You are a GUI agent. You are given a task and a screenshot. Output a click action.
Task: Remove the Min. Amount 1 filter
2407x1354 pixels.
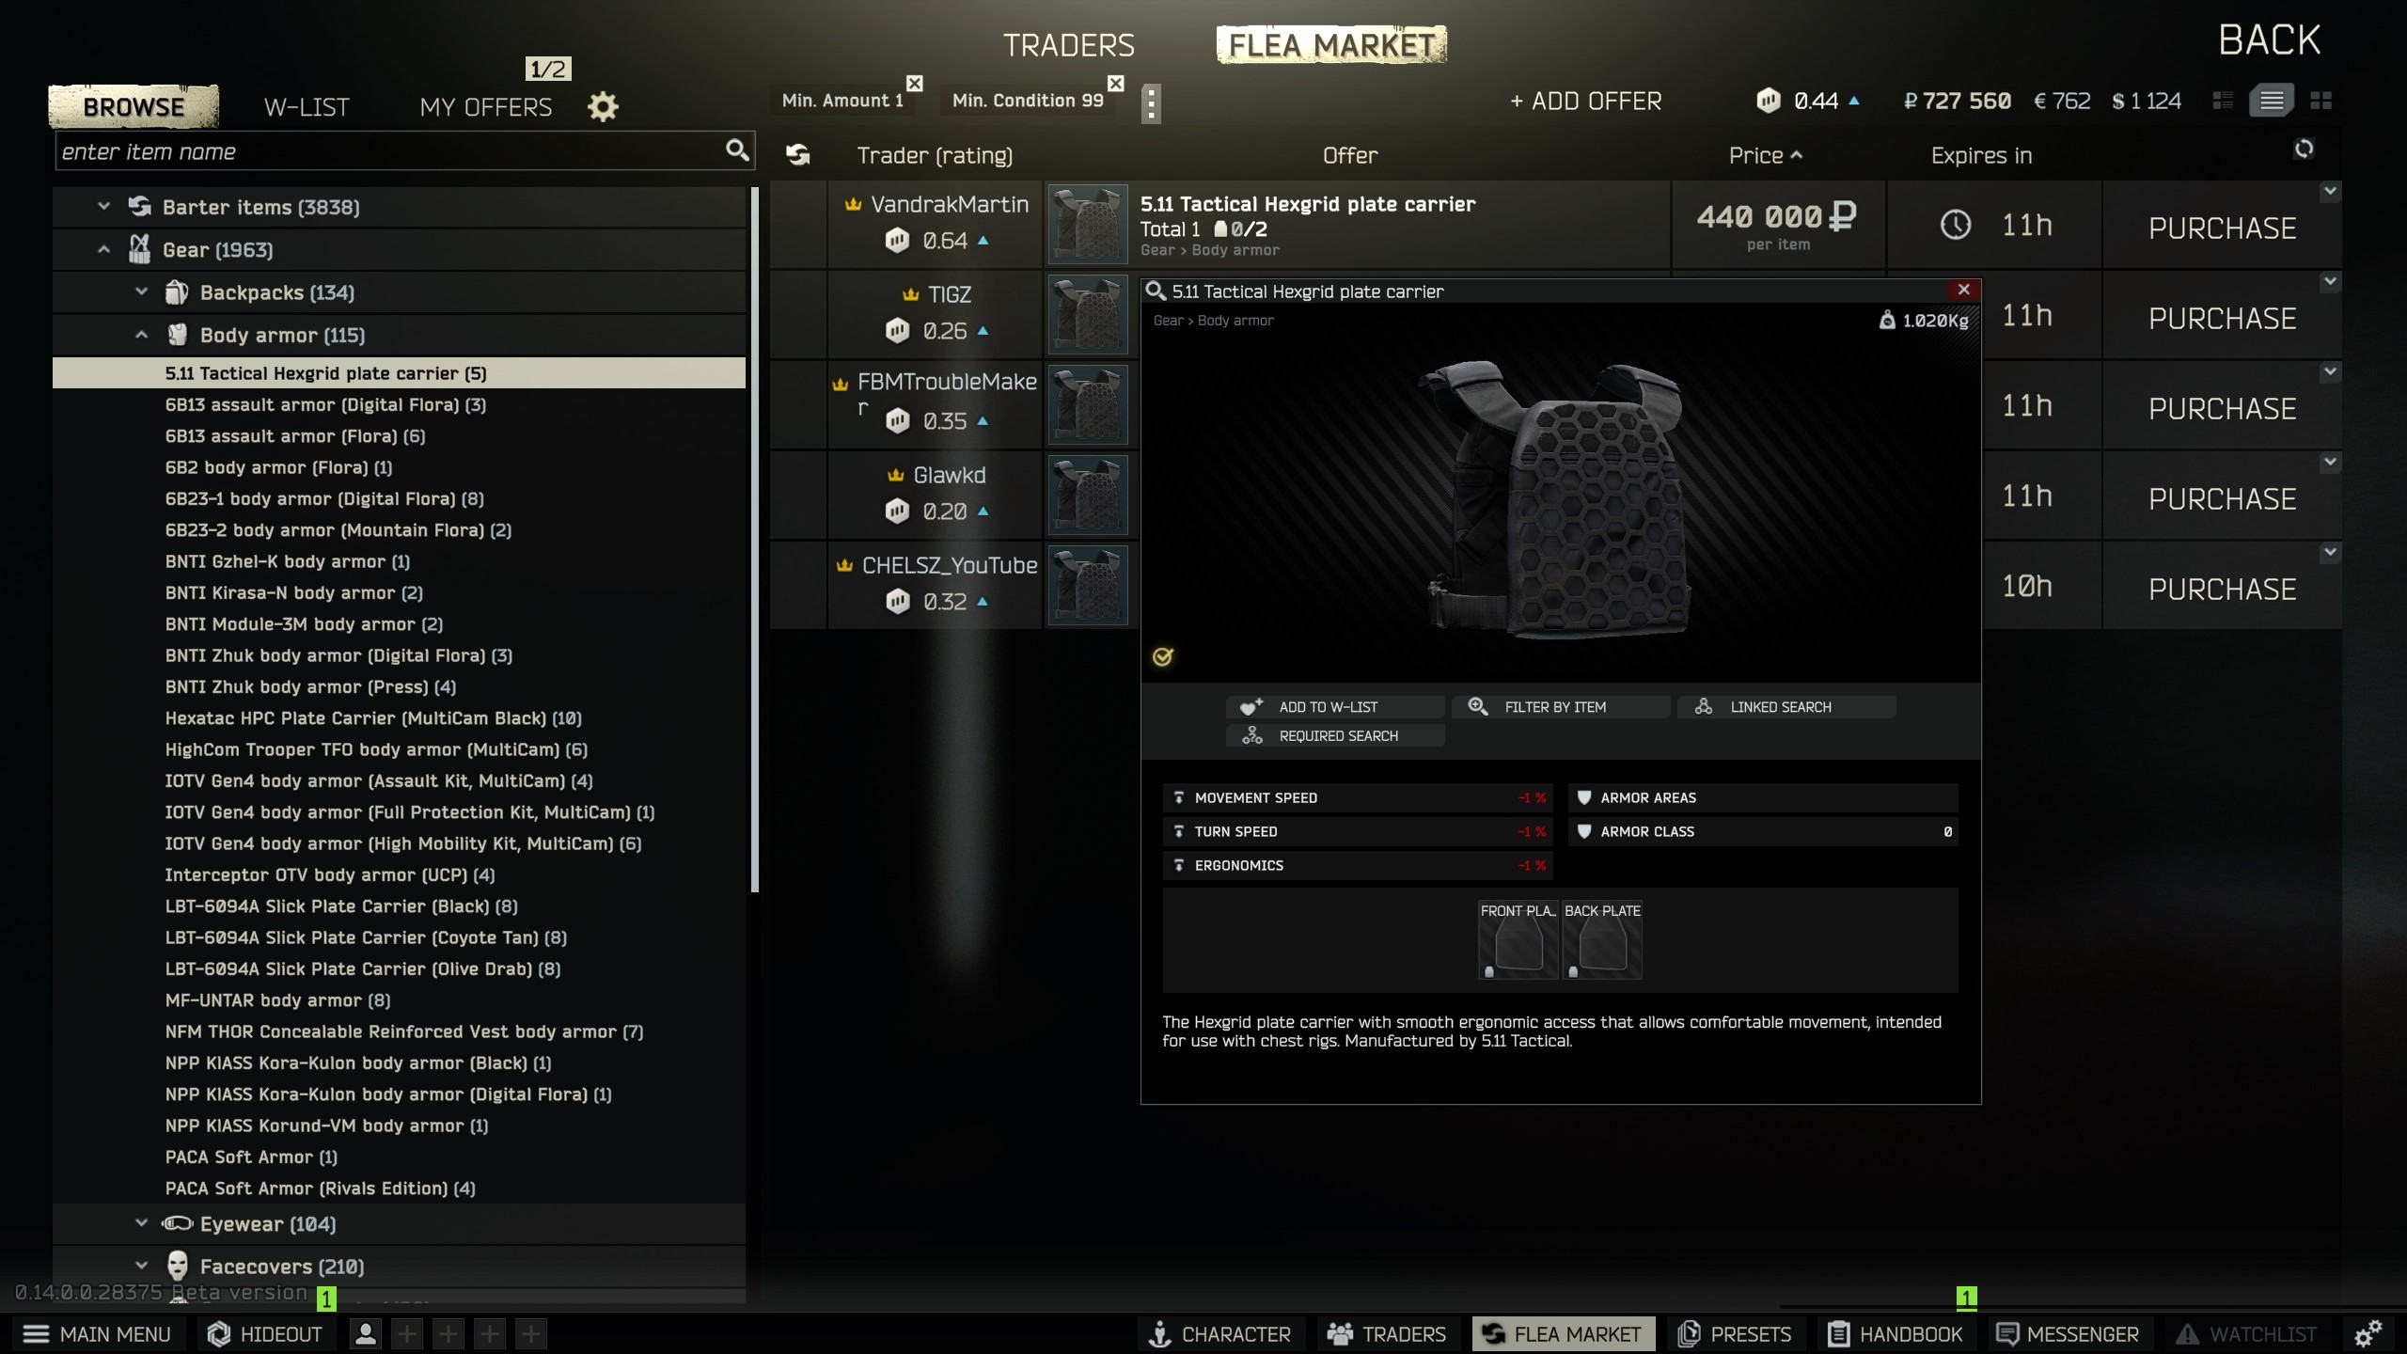click(x=914, y=84)
